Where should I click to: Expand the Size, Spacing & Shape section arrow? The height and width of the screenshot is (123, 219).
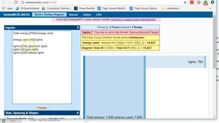tap(78, 113)
